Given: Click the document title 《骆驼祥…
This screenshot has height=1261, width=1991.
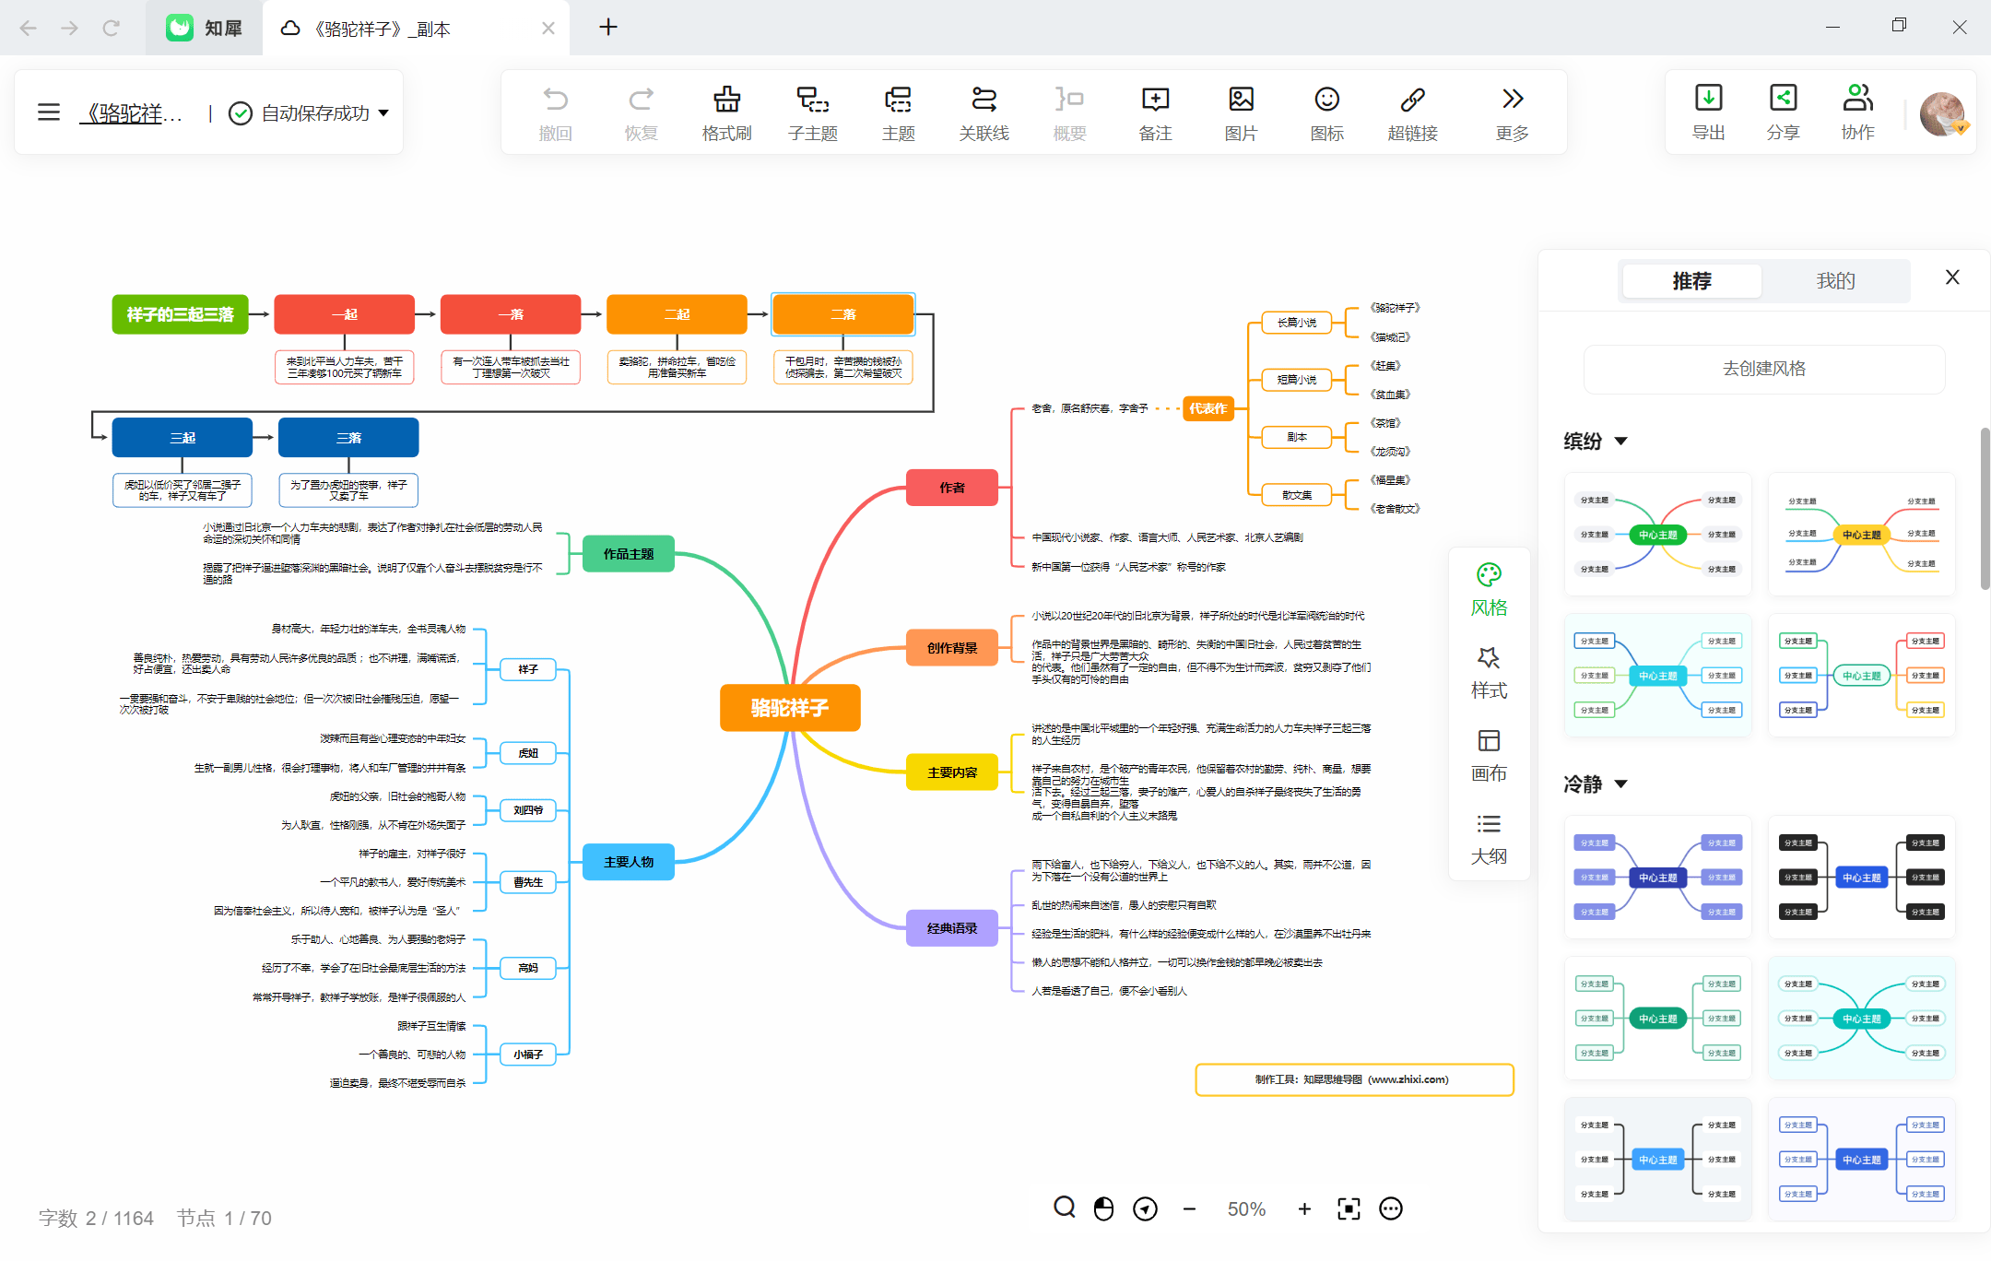Looking at the screenshot, I should click(131, 112).
